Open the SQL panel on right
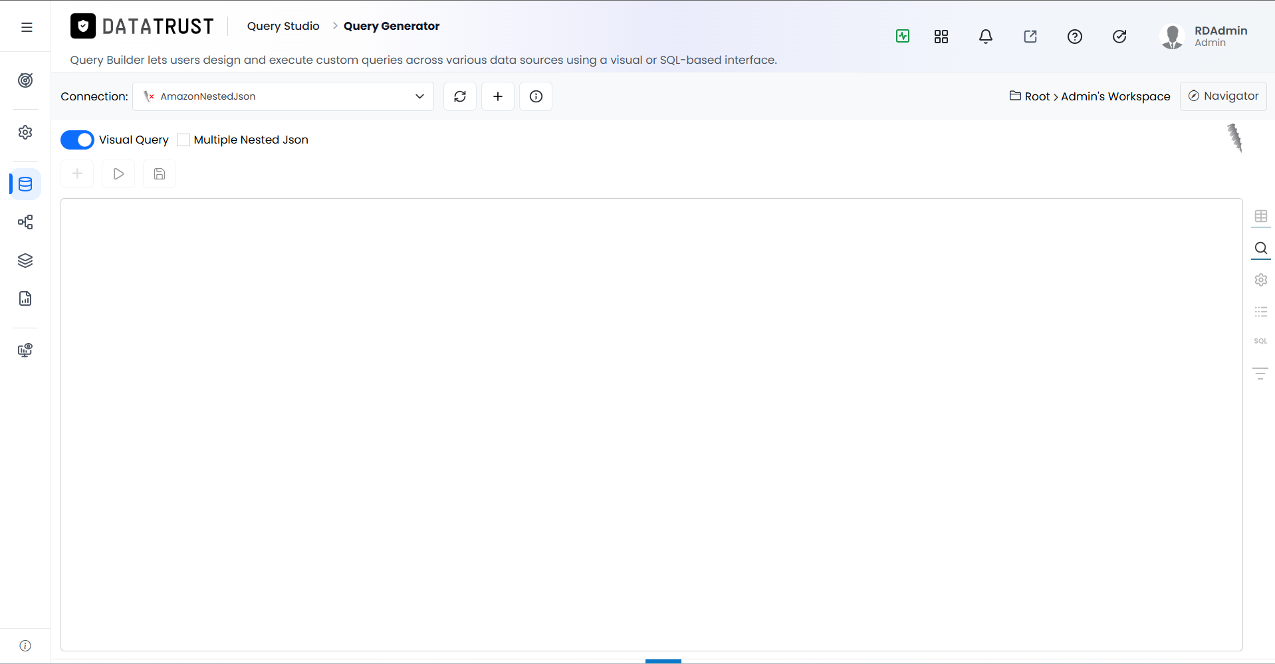This screenshot has height=664, width=1275. point(1261,341)
